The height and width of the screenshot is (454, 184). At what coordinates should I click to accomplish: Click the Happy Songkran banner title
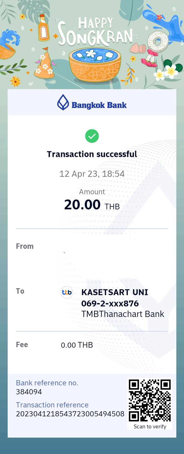click(95, 32)
